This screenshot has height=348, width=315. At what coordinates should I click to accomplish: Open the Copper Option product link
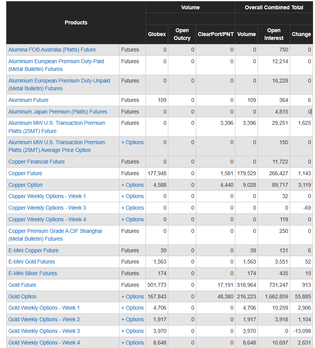25,185
